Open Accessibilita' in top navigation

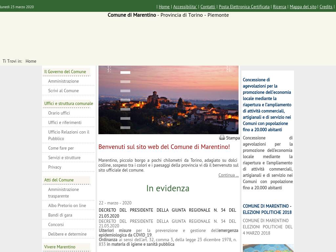(185, 7)
